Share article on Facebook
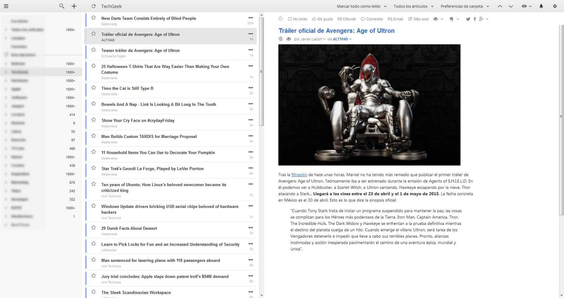Image resolution: width=564 pixels, height=298 pixels. 474,19
